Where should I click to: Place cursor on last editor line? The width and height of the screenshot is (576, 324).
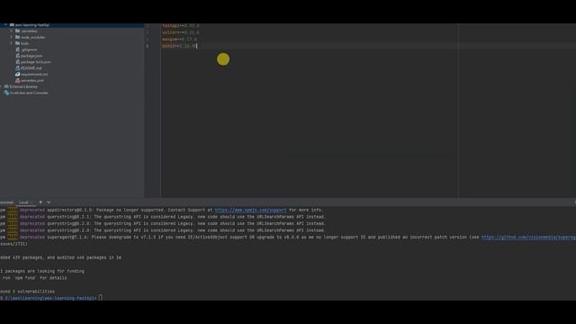click(179, 46)
